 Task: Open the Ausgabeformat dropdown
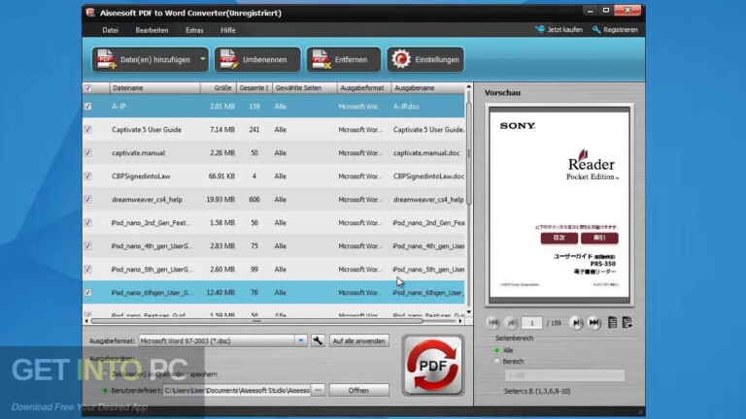(301, 340)
